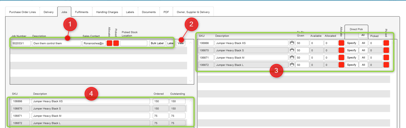Select 'Jumper Heavy Black S' in right pick table
Image resolution: width=406 pixels, height=128 pixels.
click(251, 50)
